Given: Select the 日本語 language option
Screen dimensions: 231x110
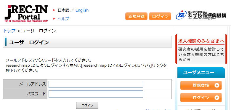Looking at the screenshot, I should (x=63, y=10).
